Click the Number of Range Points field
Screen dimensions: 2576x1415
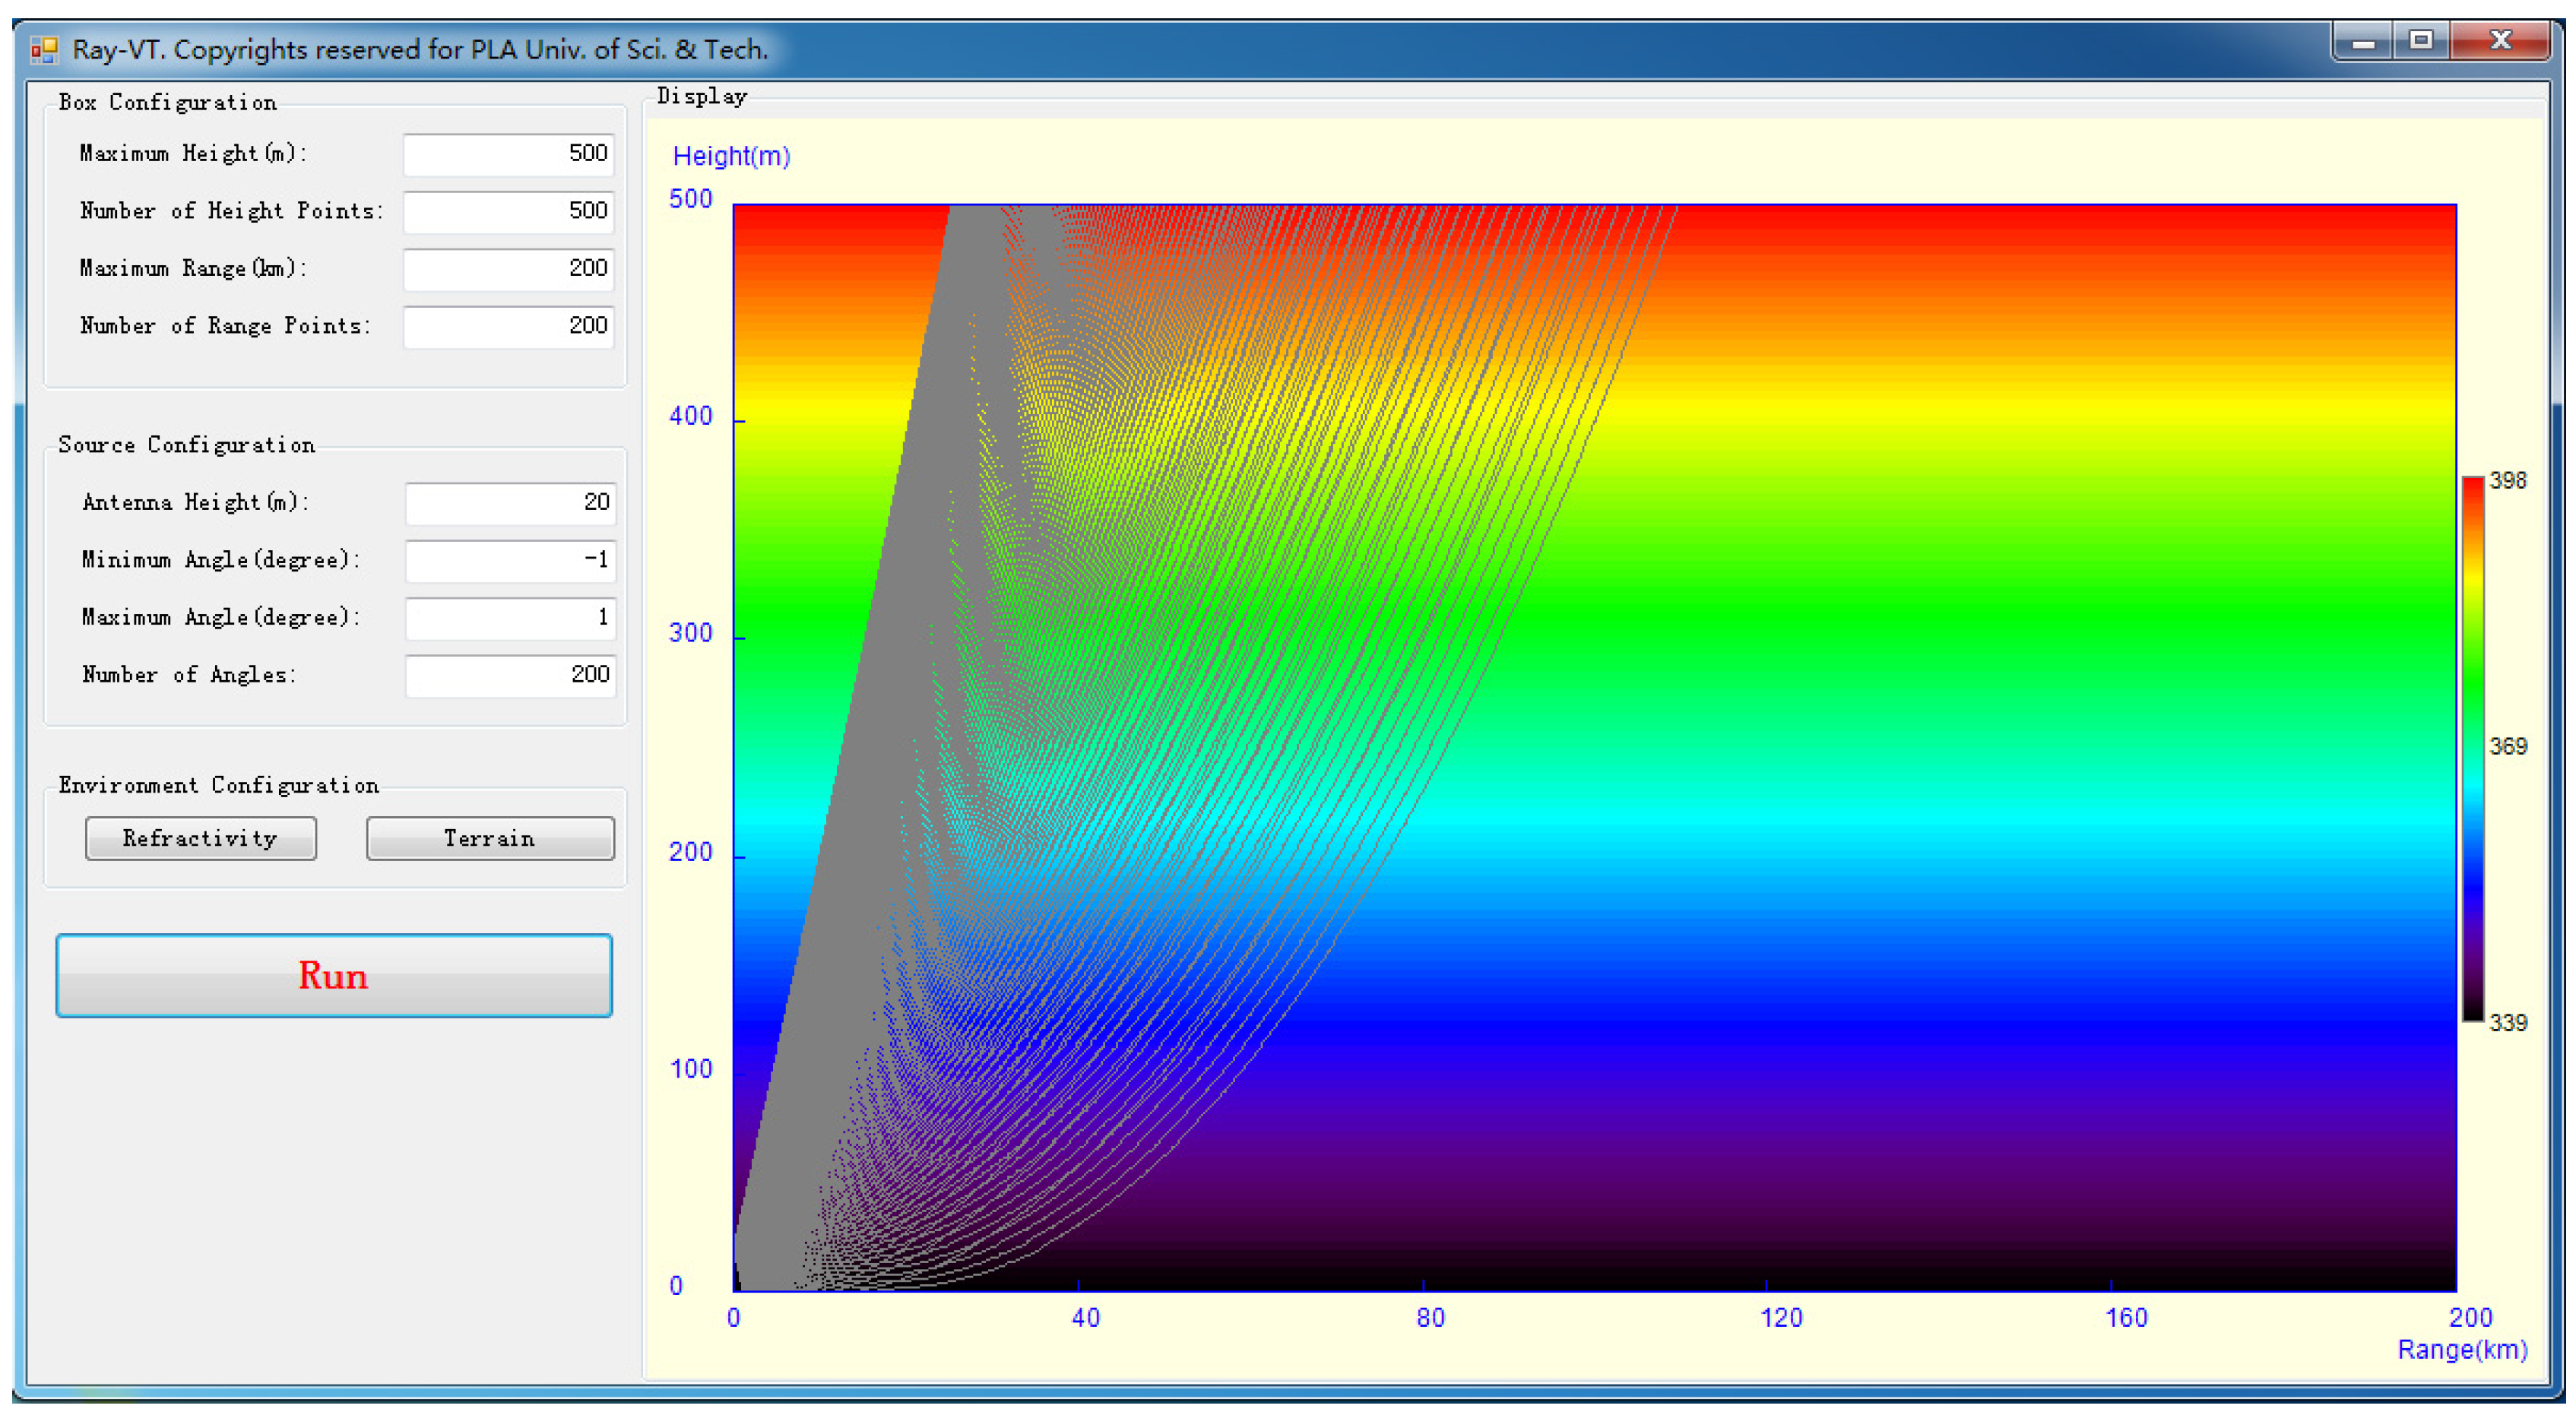(x=509, y=326)
